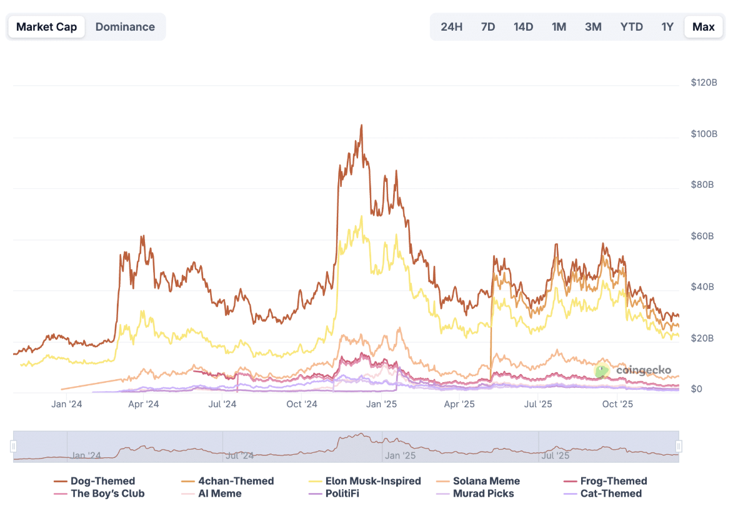This screenshot has height=513, width=738.
Task: Show year-to-date (YTD) data
Action: tap(631, 27)
